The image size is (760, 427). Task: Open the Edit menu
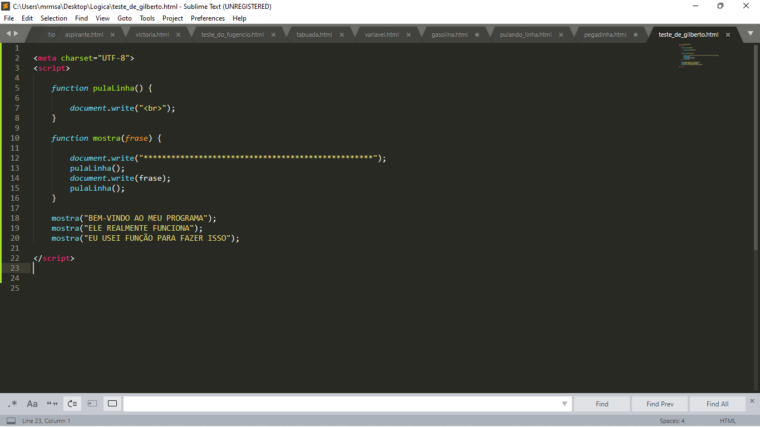pyautogui.click(x=27, y=18)
